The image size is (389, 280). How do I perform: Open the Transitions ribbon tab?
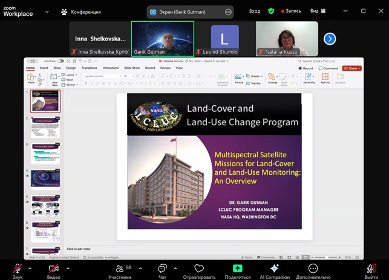(x=90, y=68)
